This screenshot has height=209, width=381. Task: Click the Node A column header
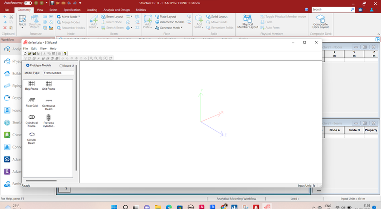pos(335,130)
